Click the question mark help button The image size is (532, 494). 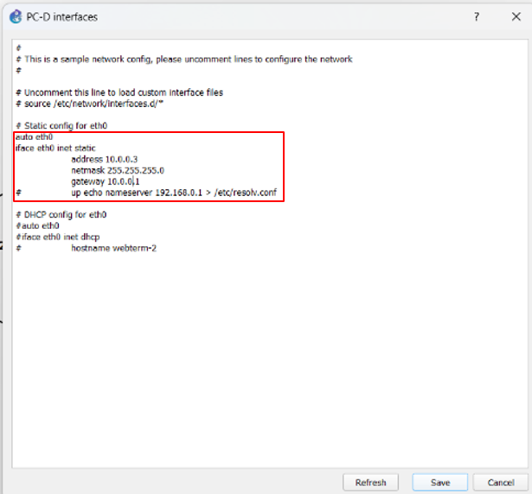pos(477,16)
